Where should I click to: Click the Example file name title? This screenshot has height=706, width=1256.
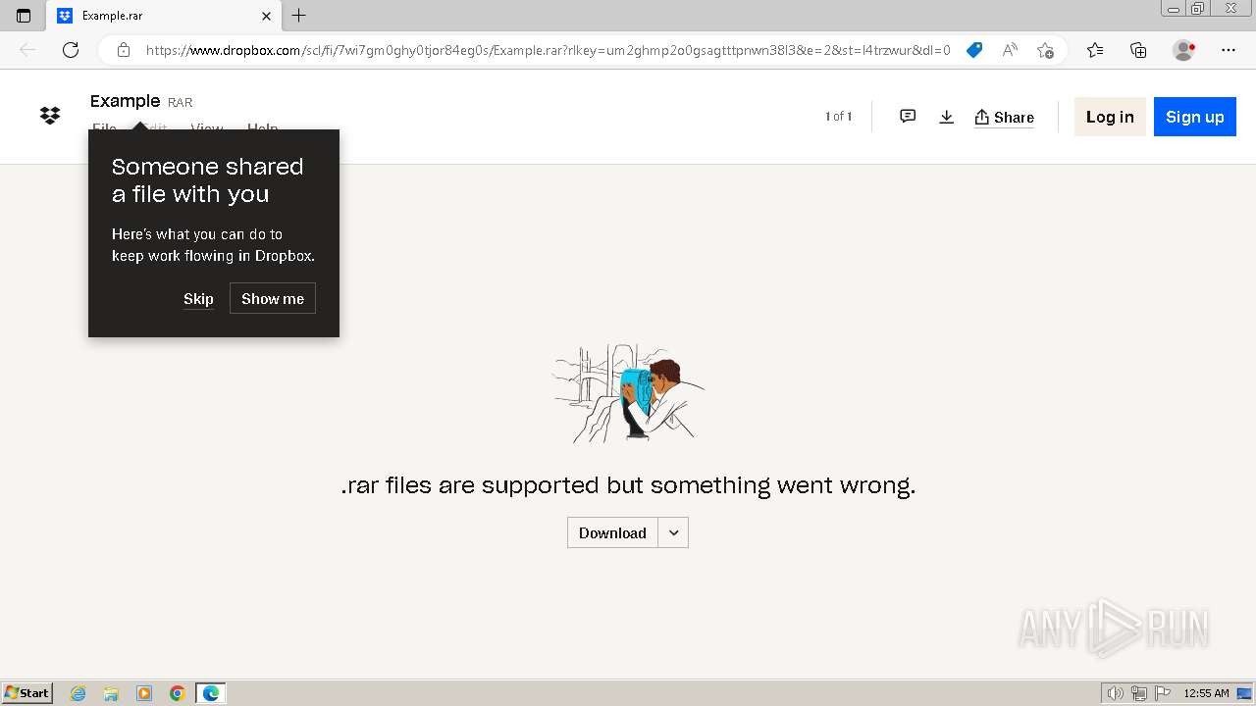(x=125, y=101)
